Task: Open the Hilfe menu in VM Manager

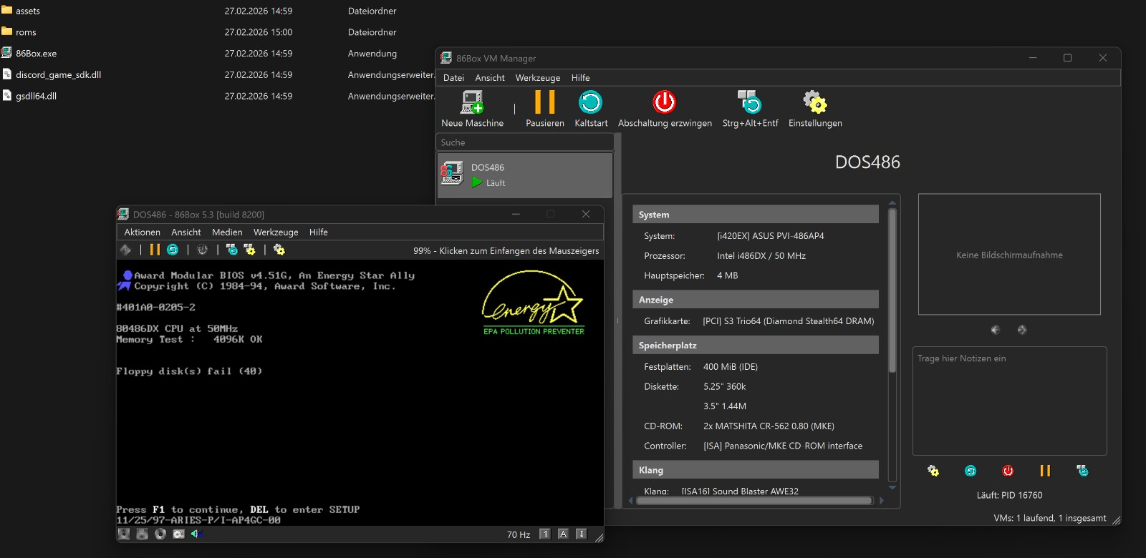Action: (581, 78)
